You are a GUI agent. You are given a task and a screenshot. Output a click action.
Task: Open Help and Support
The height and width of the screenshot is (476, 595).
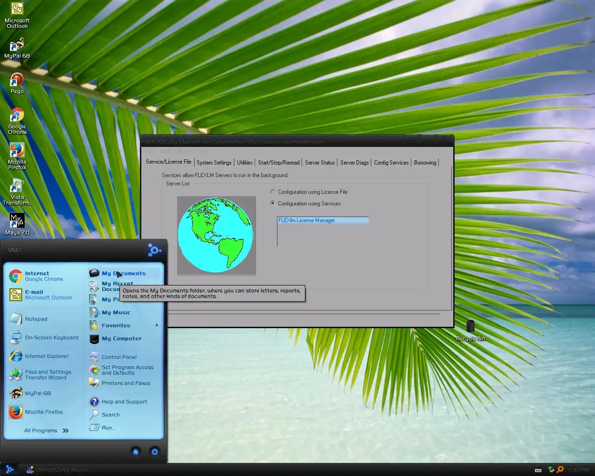pos(124,402)
